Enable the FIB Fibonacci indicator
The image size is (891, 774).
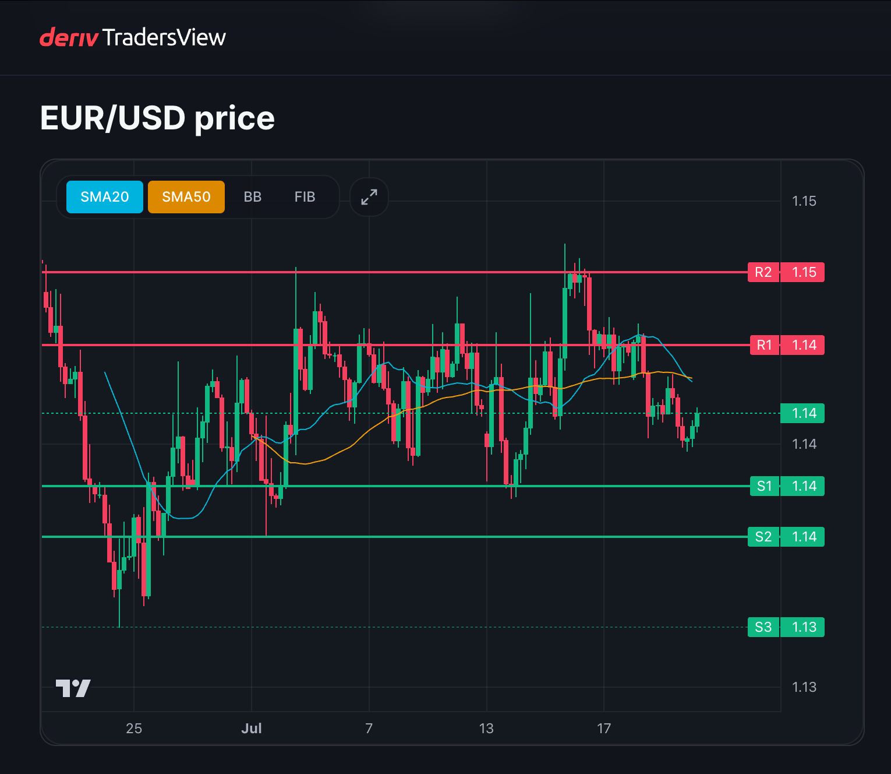pyautogui.click(x=305, y=197)
